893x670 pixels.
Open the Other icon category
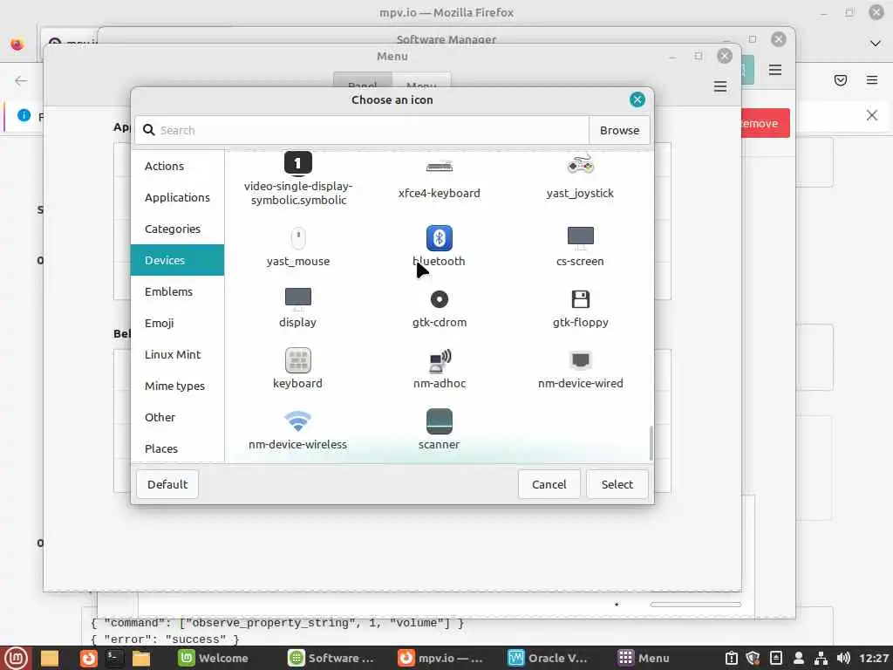(x=177, y=417)
